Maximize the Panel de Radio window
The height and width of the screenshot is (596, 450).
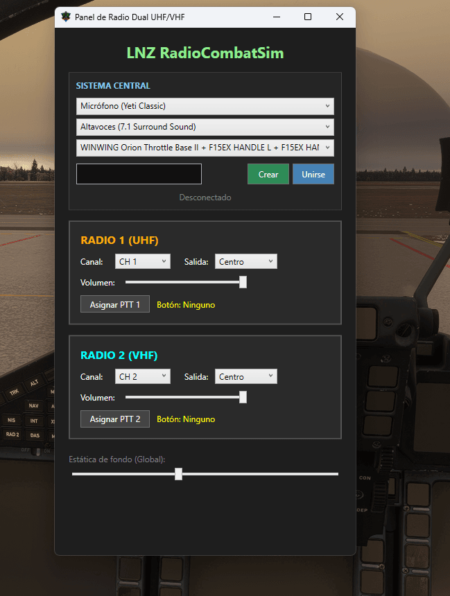pyautogui.click(x=308, y=17)
